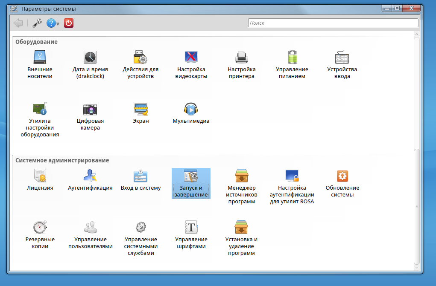Open Управление питанием settings

click(x=292, y=64)
